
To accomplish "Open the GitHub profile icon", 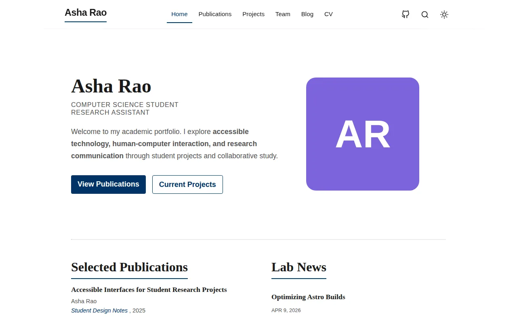I will click(406, 15).
